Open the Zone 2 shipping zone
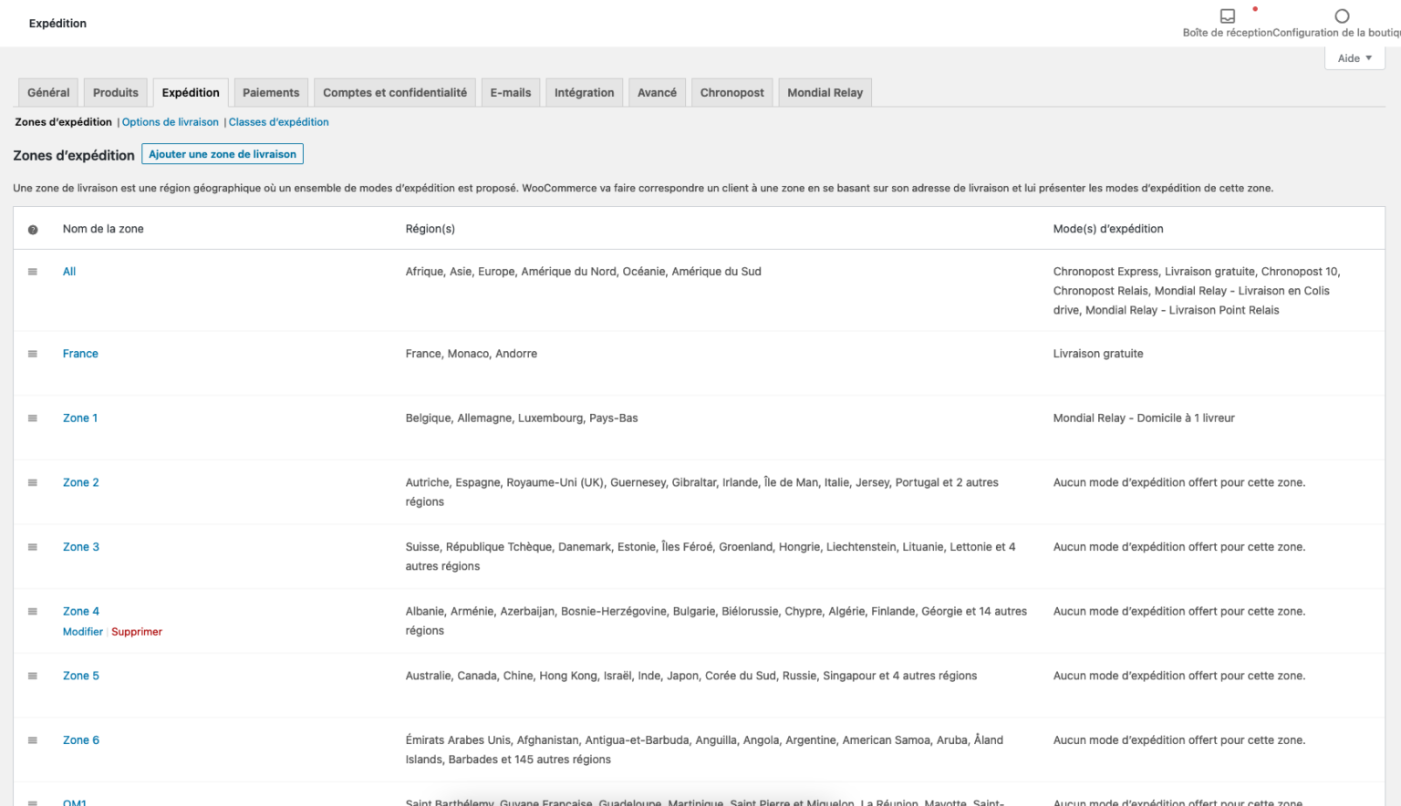The width and height of the screenshot is (1401, 806). pos(81,482)
